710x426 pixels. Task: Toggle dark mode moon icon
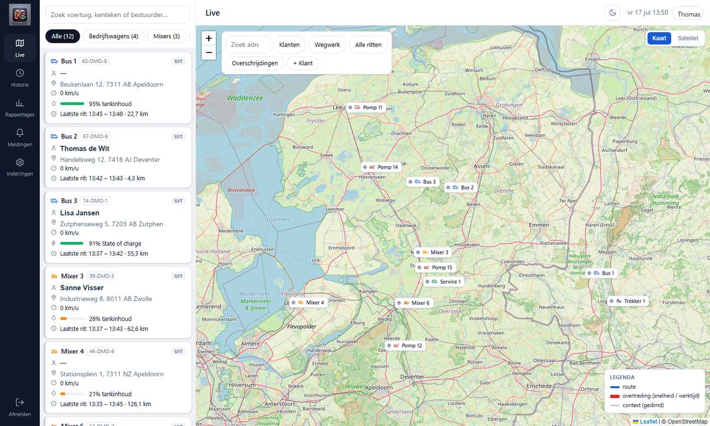pyautogui.click(x=613, y=13)
